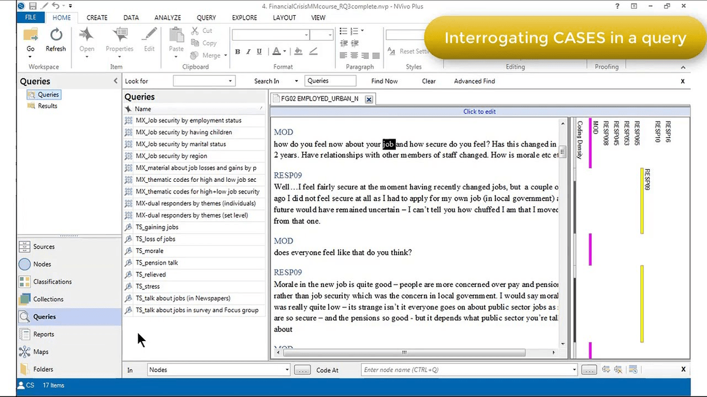Click the Advanced Find link

click(474, 81)
